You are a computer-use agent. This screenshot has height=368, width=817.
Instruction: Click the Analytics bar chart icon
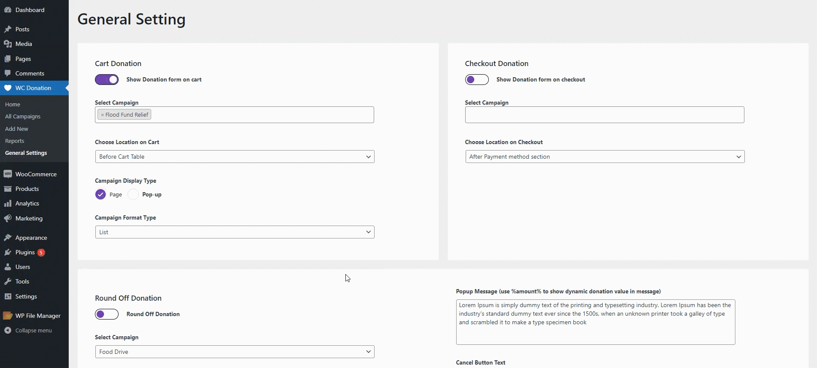click(8, 203)
